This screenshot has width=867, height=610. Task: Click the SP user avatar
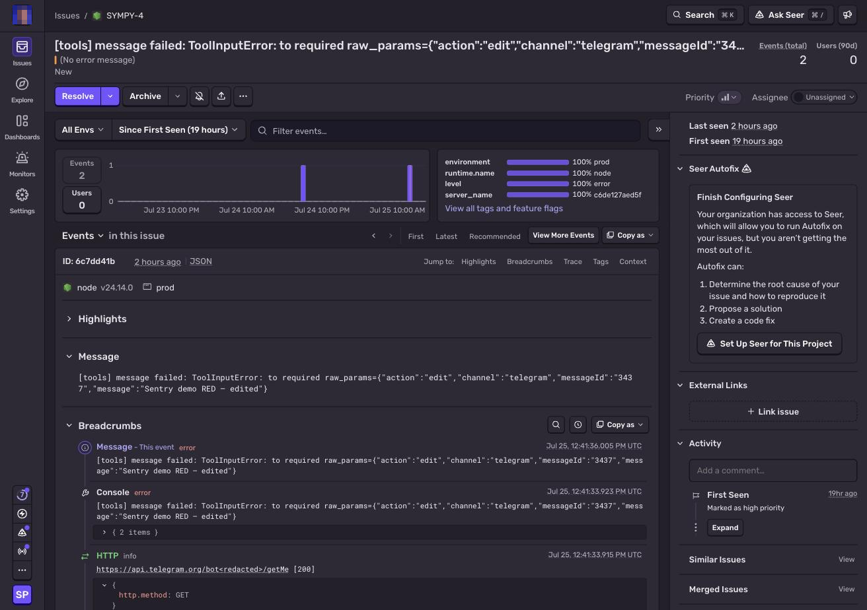[x=22, y=594]
